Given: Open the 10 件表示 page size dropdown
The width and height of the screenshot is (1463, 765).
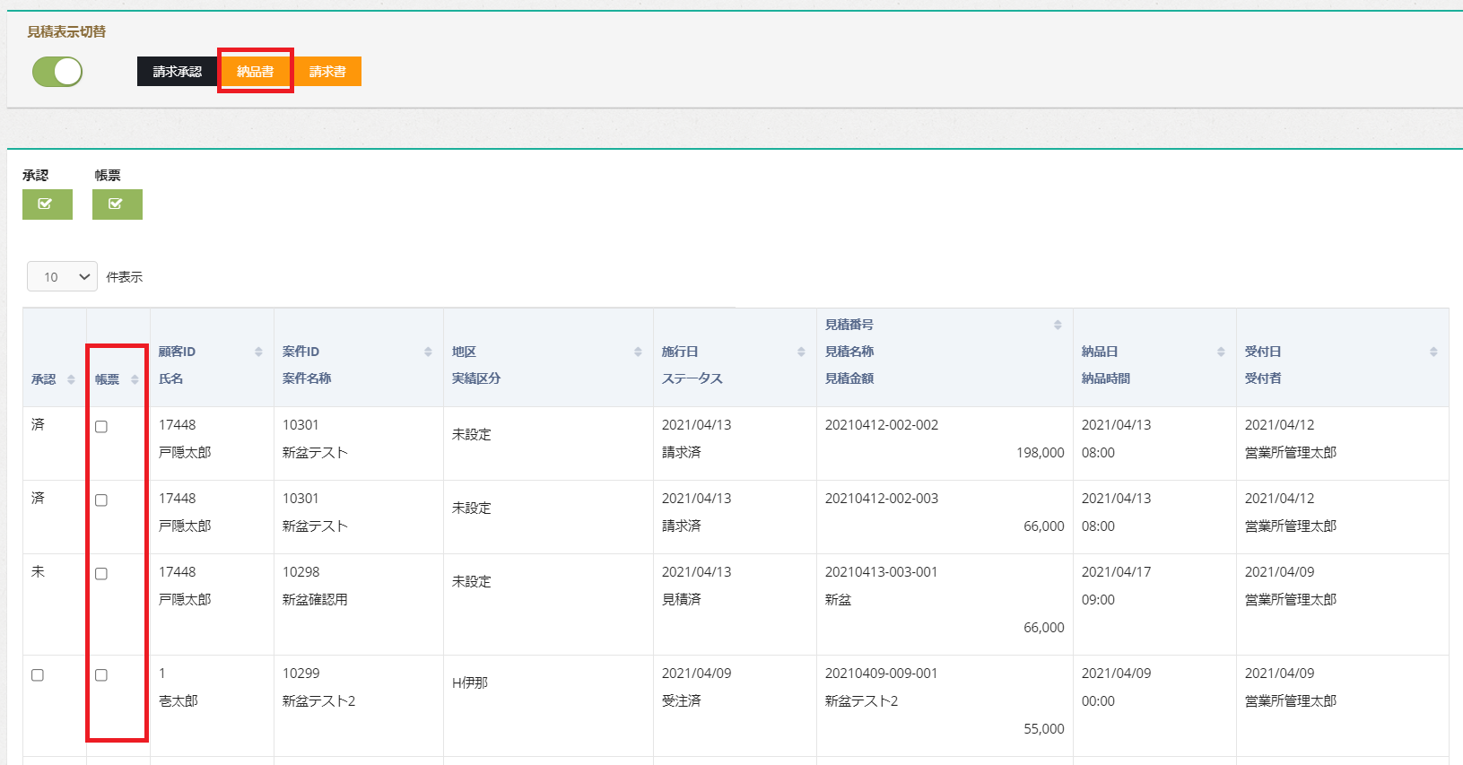Looking at the screenshot, I should point(62,277).
